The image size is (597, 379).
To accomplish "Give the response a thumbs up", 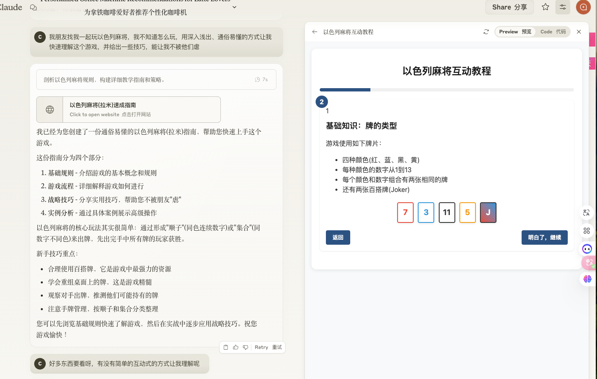I will pyautogui.click(x=236, y=347).
